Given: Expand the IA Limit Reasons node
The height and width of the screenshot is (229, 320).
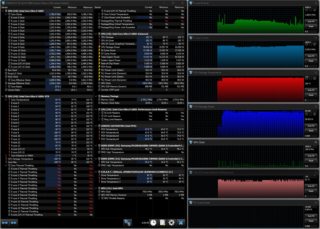Looking at the screenshot, I should tap(99, 113).
